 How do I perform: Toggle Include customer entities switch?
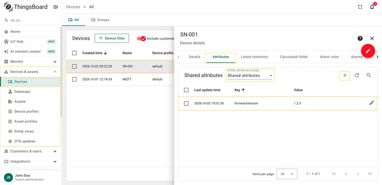(x=141, y=39)
